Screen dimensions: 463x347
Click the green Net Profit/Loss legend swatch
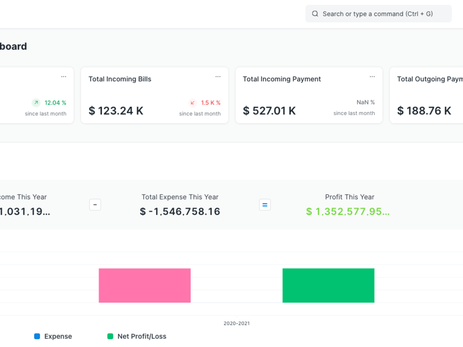(110, 336)
